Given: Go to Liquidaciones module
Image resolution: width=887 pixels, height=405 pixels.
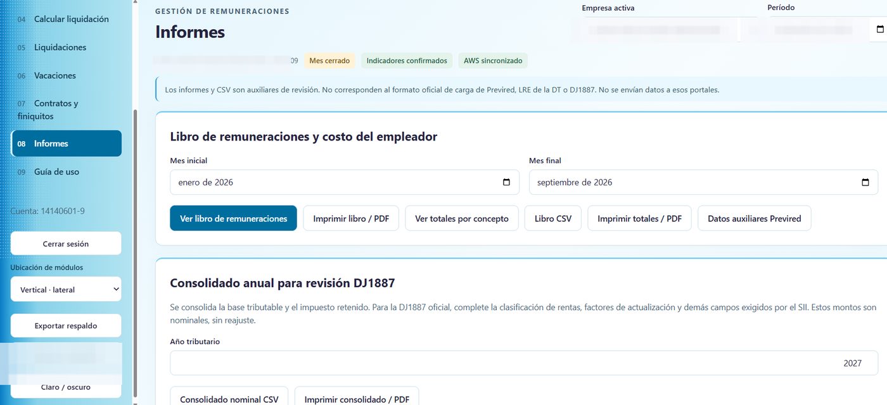Looking at the screenshot, I should click(x=66, y=47).
